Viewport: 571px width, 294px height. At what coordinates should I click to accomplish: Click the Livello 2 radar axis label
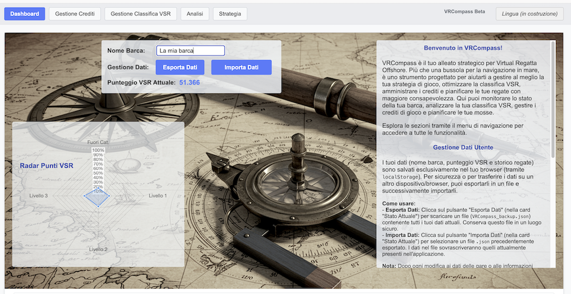(99, 250)
